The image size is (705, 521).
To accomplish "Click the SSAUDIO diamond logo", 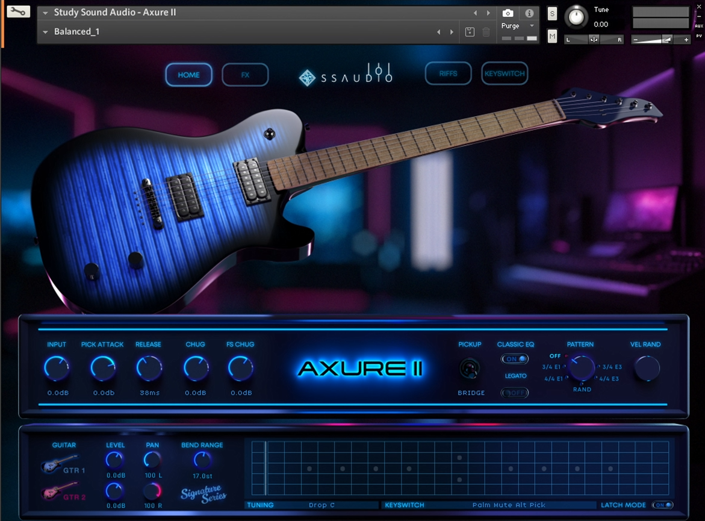I will point(307,78).
